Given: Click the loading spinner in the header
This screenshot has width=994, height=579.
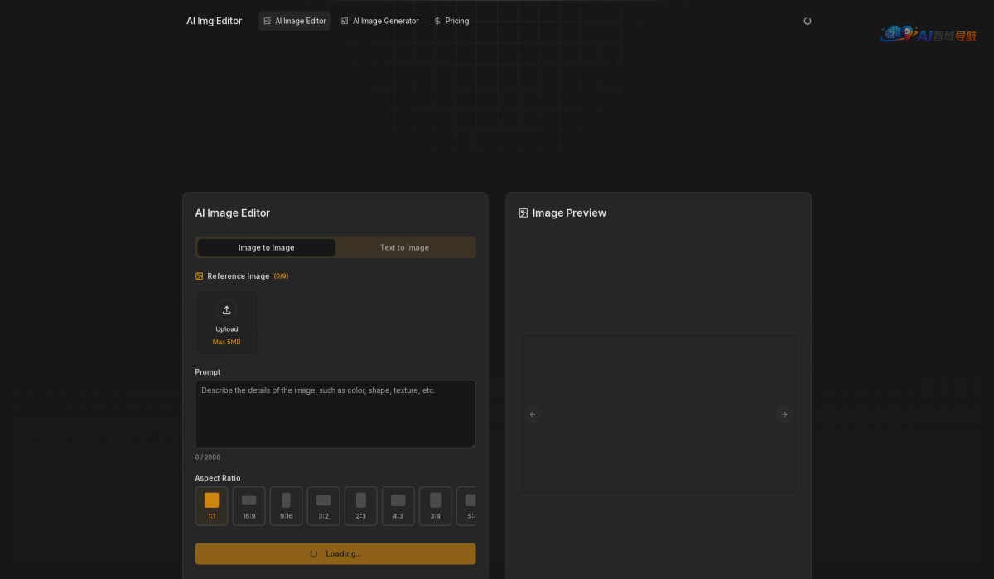Looking at the screenshot, I should click(x=808, y=21).
